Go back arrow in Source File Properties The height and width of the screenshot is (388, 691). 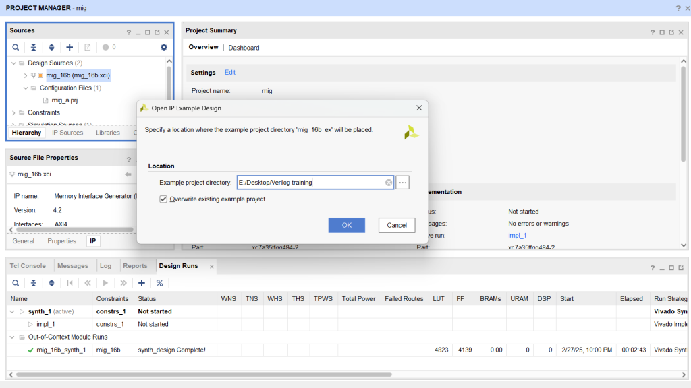128,174
